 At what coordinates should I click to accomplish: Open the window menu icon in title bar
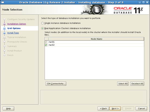pyautogui.click(x=3, y=2)
